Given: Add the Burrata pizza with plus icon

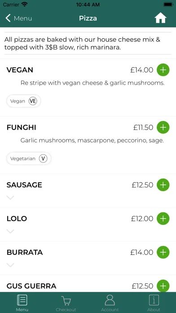Looking at the screenshot, I should point(163,252).
